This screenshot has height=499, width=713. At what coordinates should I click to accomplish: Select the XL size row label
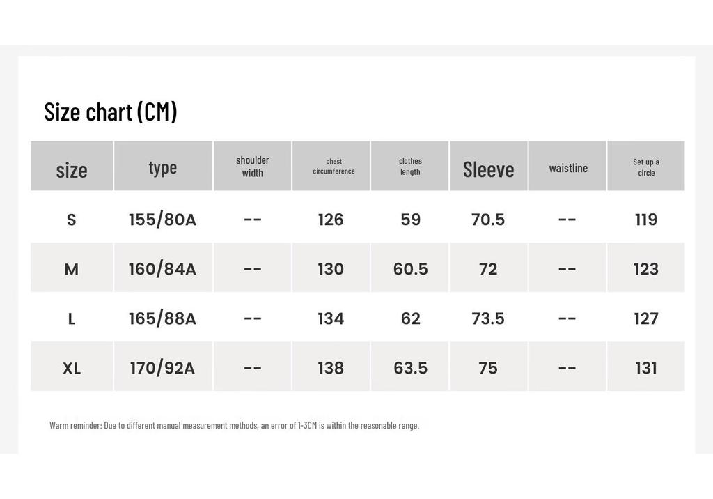tap(72, 369)
